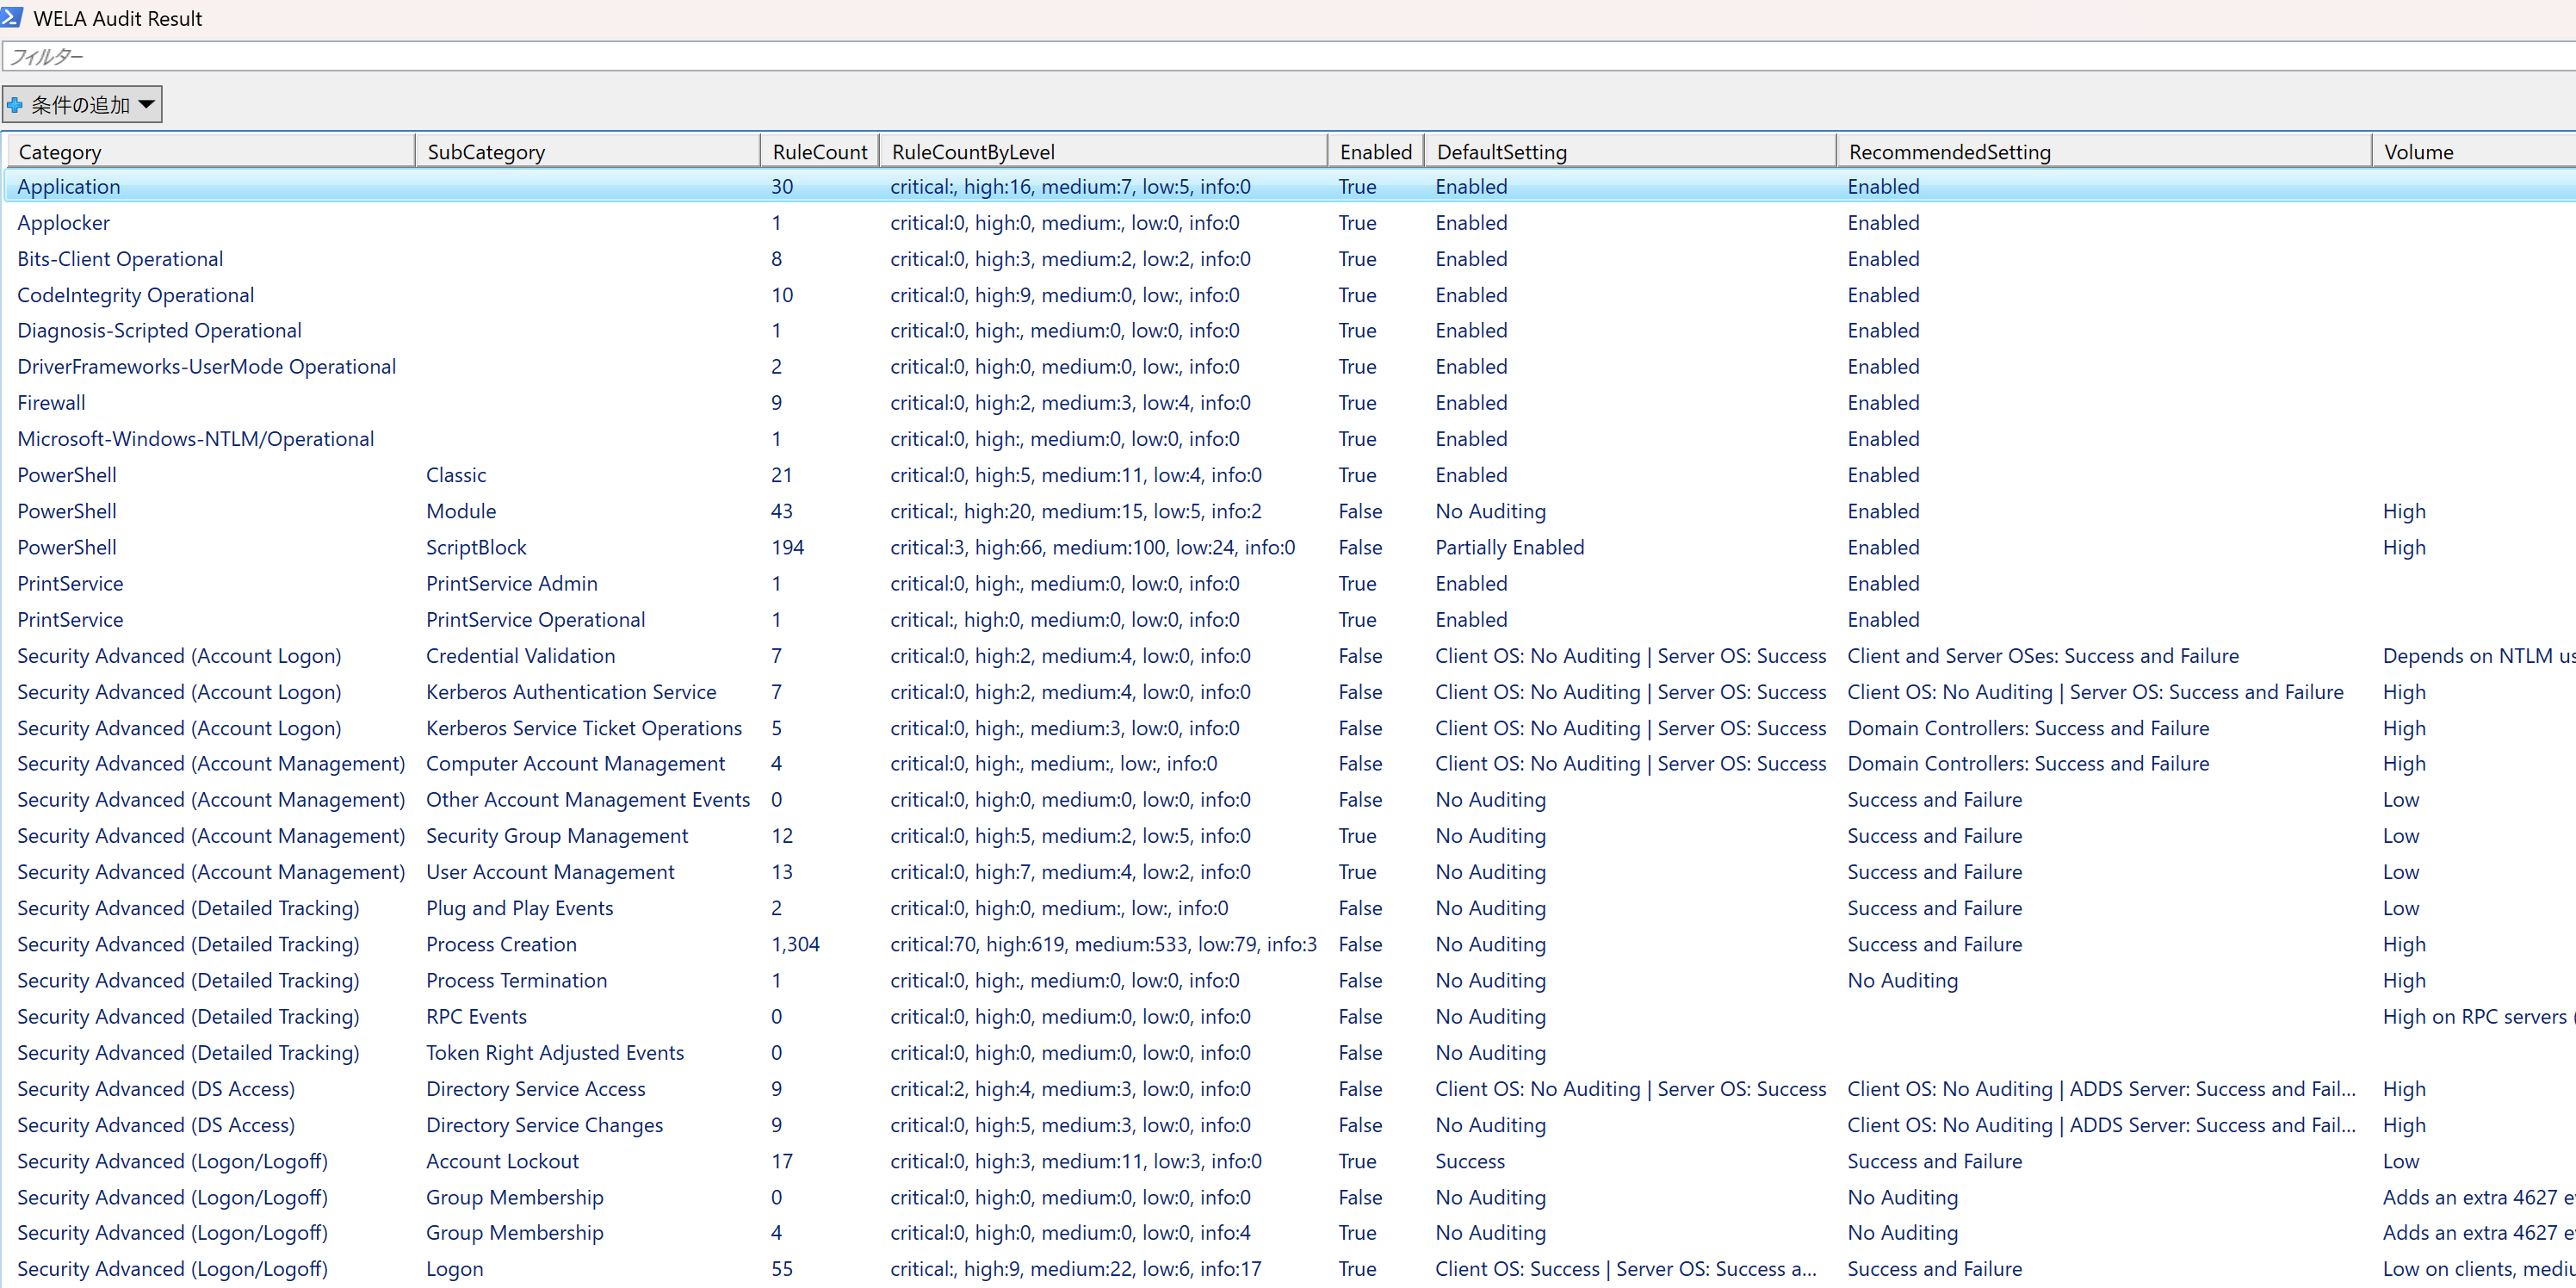This screenshot has height=1288, width=2576.
Task: Sort by RuleCount column header
Action: tap(819, 152)
